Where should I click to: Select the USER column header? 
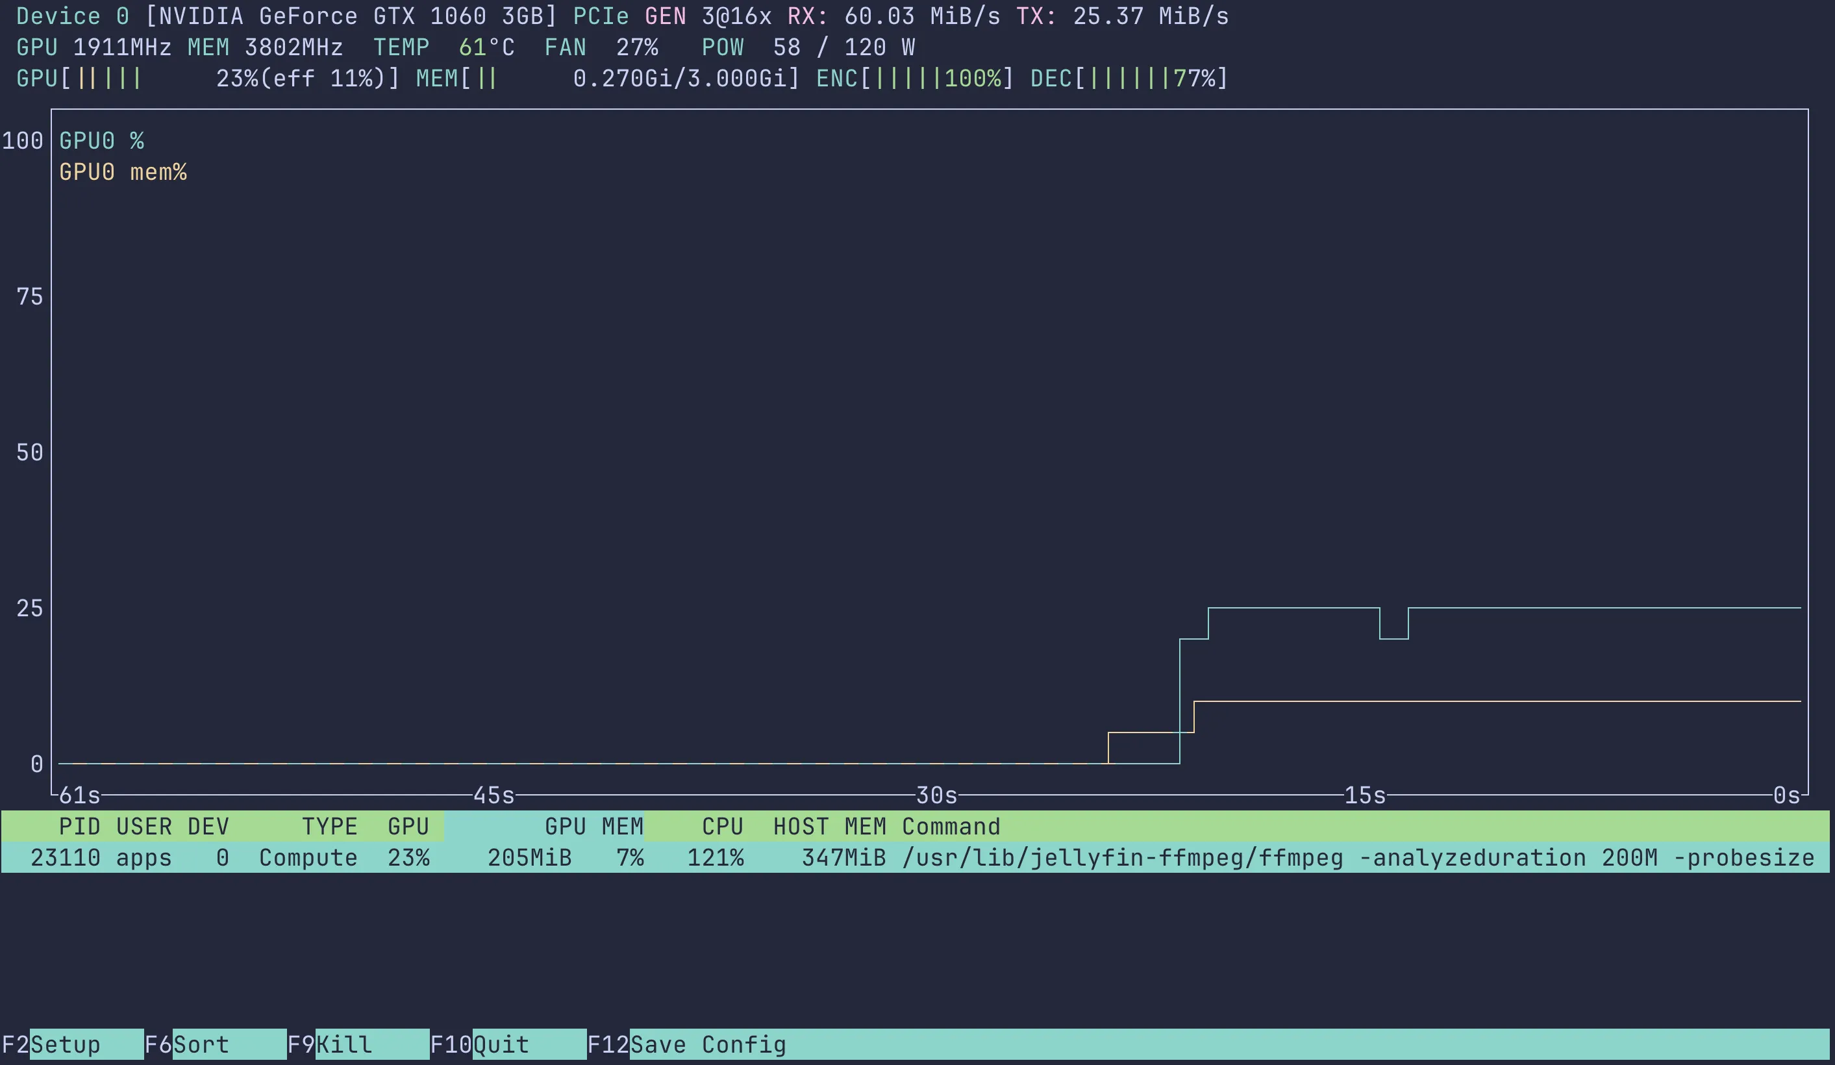pos(144,826)
